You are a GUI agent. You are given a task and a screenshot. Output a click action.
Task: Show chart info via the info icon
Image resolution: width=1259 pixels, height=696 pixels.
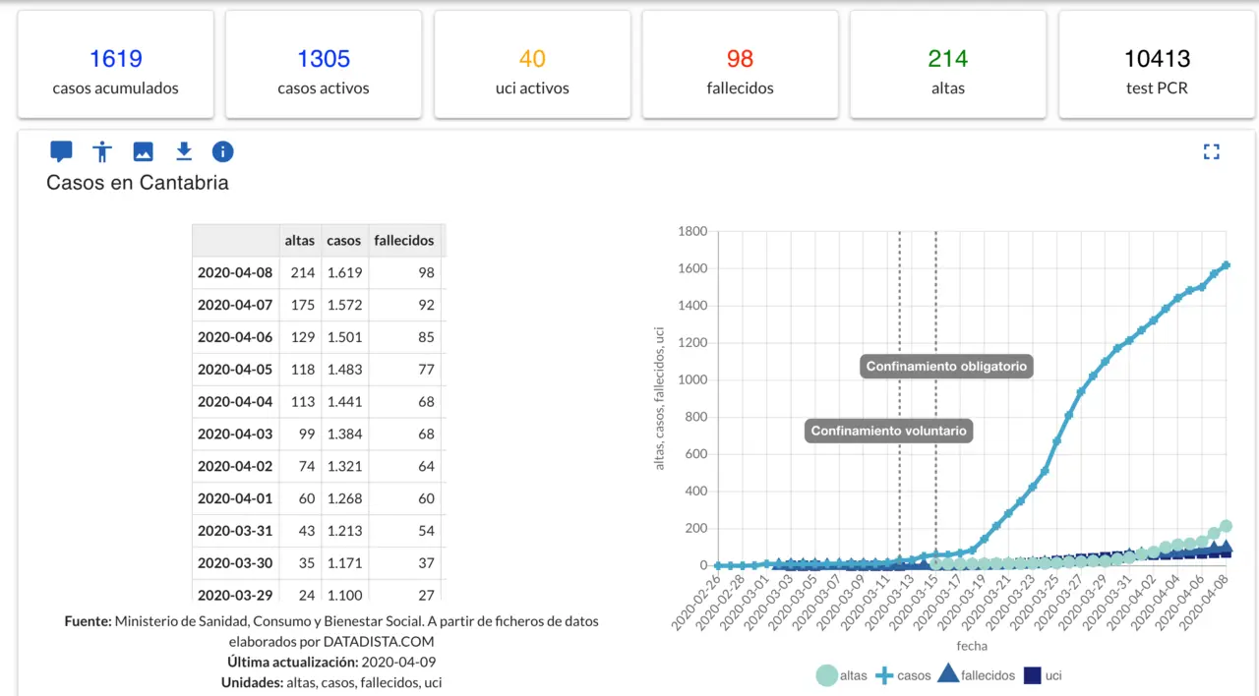tap(223, 151)
